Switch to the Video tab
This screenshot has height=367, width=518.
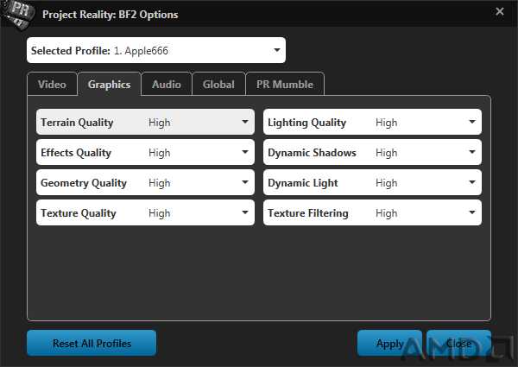(x=52, y=84)
